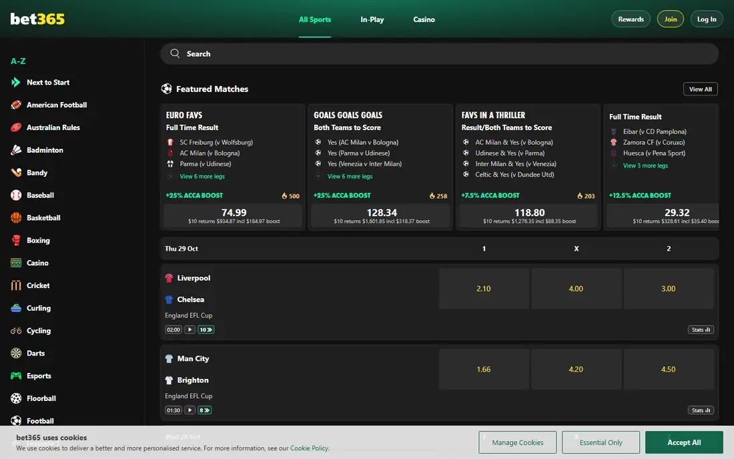Select Goals Goals Goals 128.34 odds
Viewport: 734px width, 459px height.
(382, 215)
